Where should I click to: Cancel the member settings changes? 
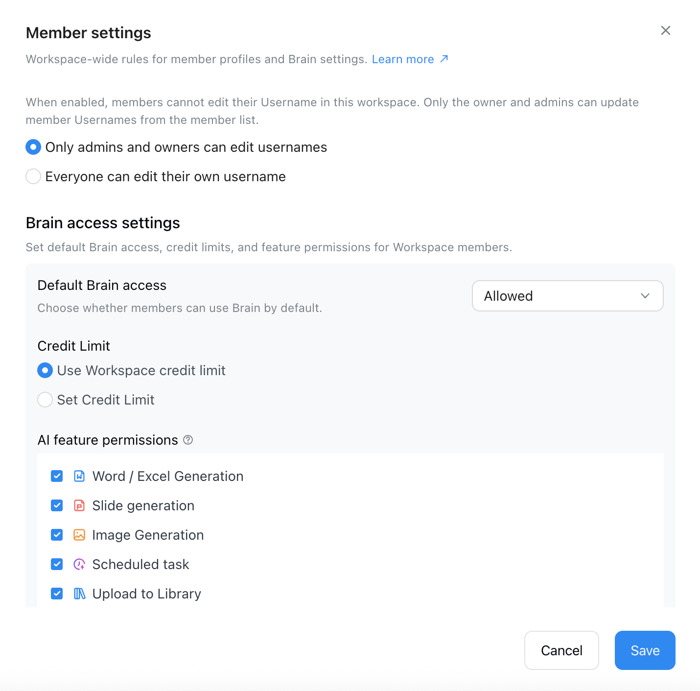561,650
